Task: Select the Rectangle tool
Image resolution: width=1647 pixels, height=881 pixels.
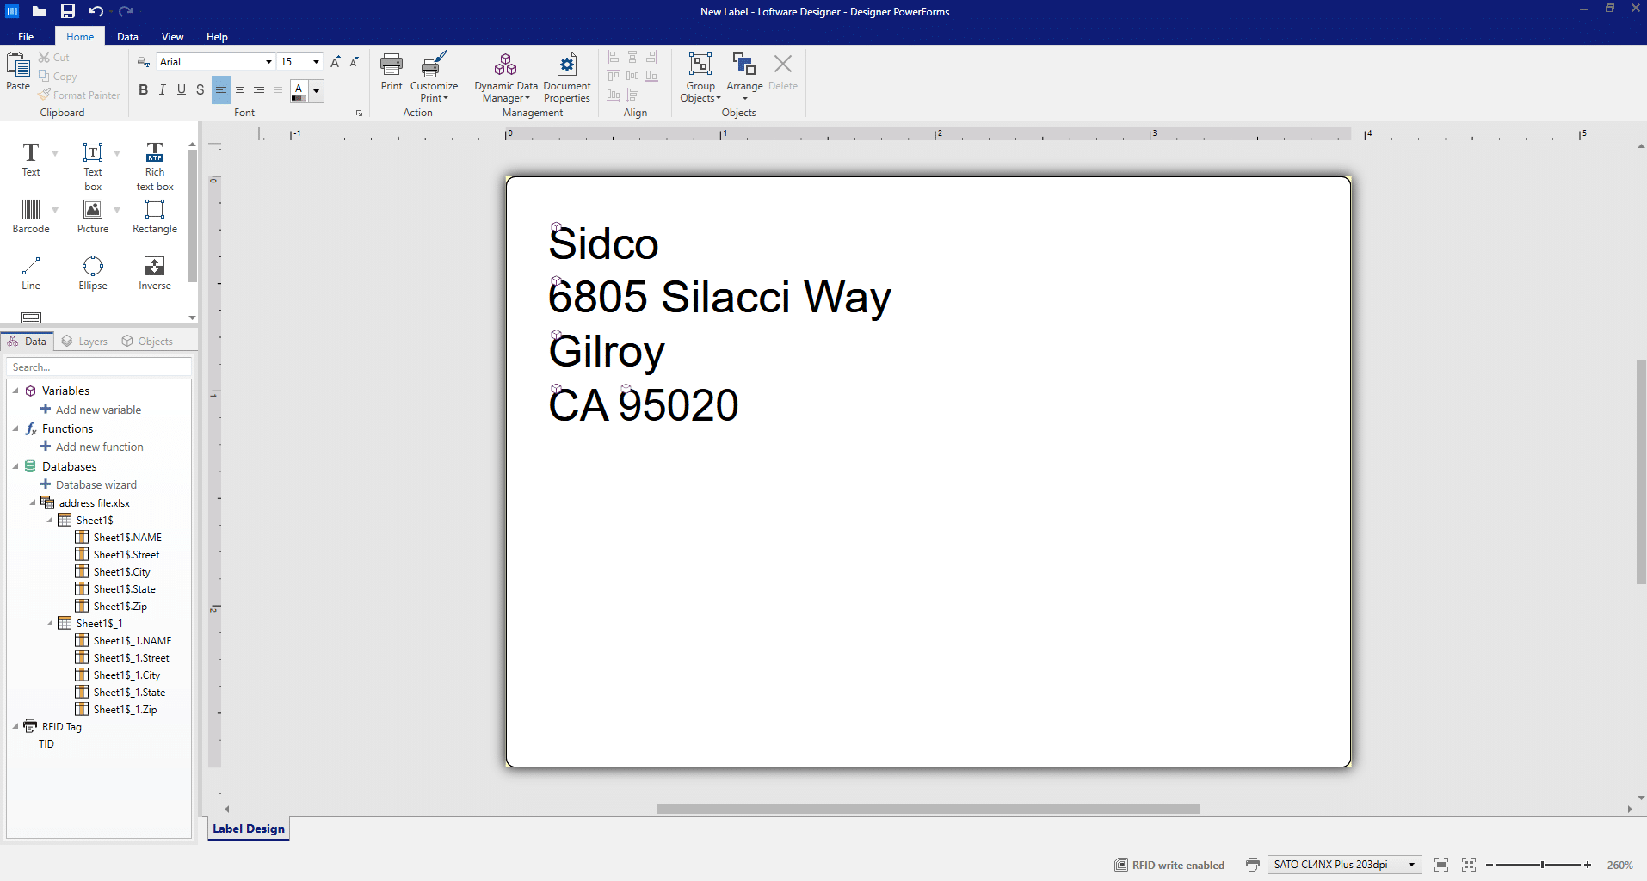Action: [154, 215]
